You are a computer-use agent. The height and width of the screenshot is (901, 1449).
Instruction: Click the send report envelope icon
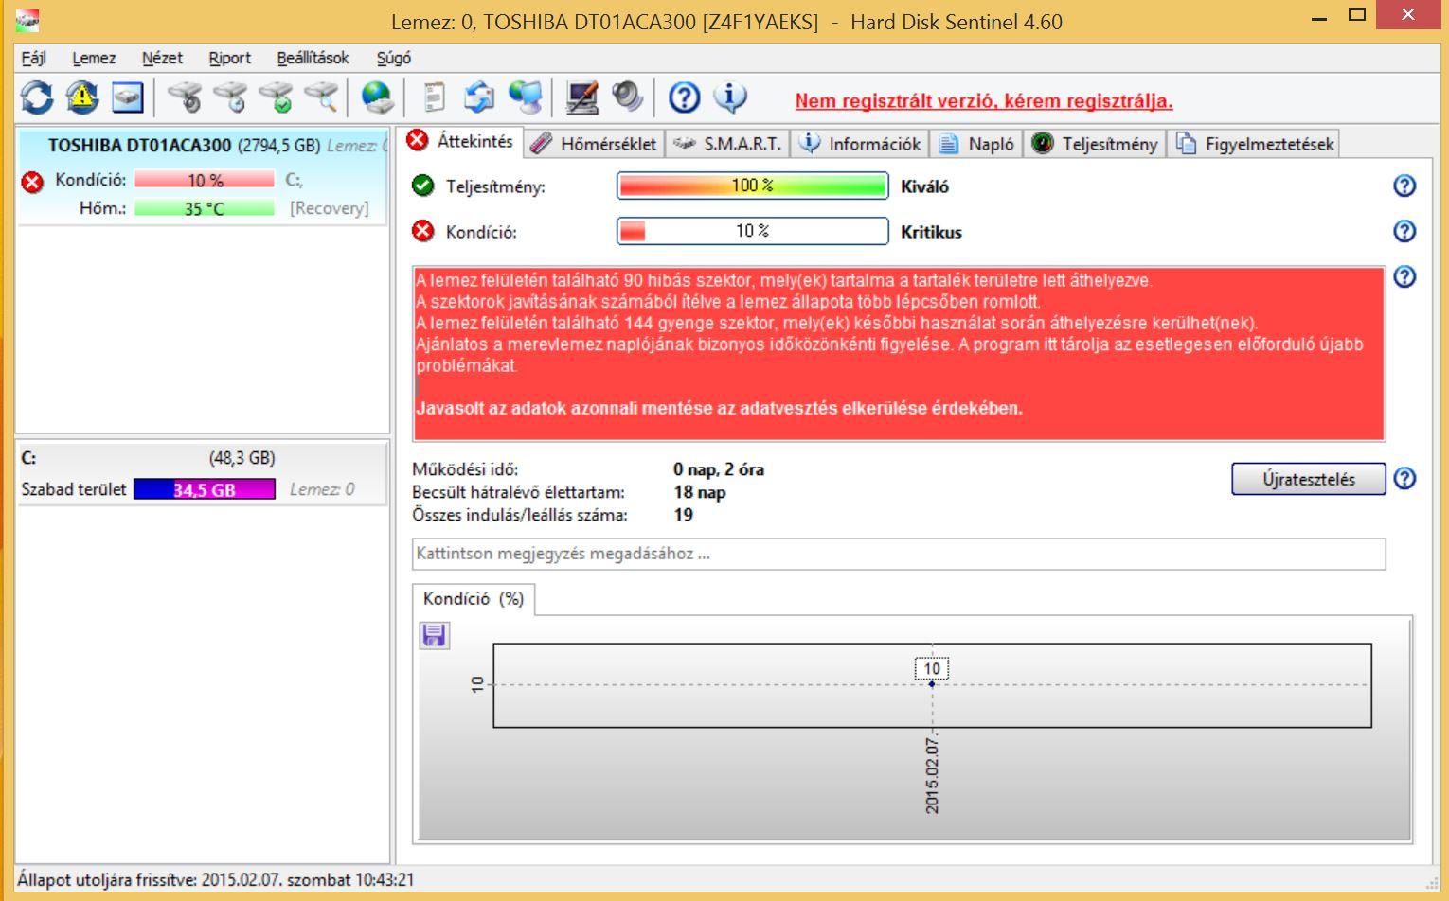tap(479, 97)
